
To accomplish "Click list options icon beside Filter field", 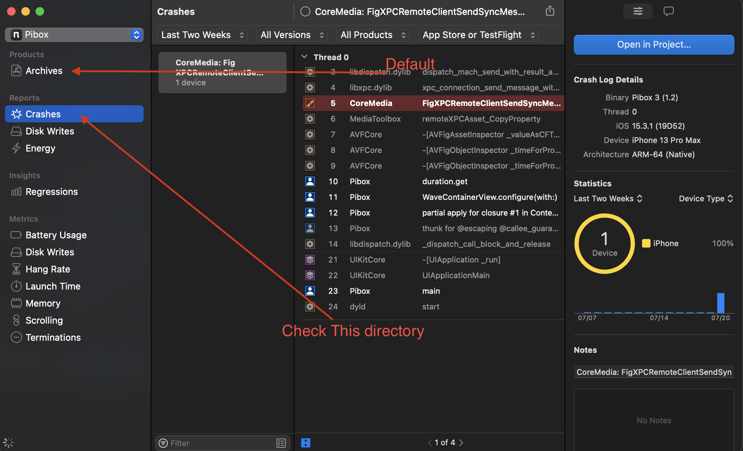I will (281, 443).
